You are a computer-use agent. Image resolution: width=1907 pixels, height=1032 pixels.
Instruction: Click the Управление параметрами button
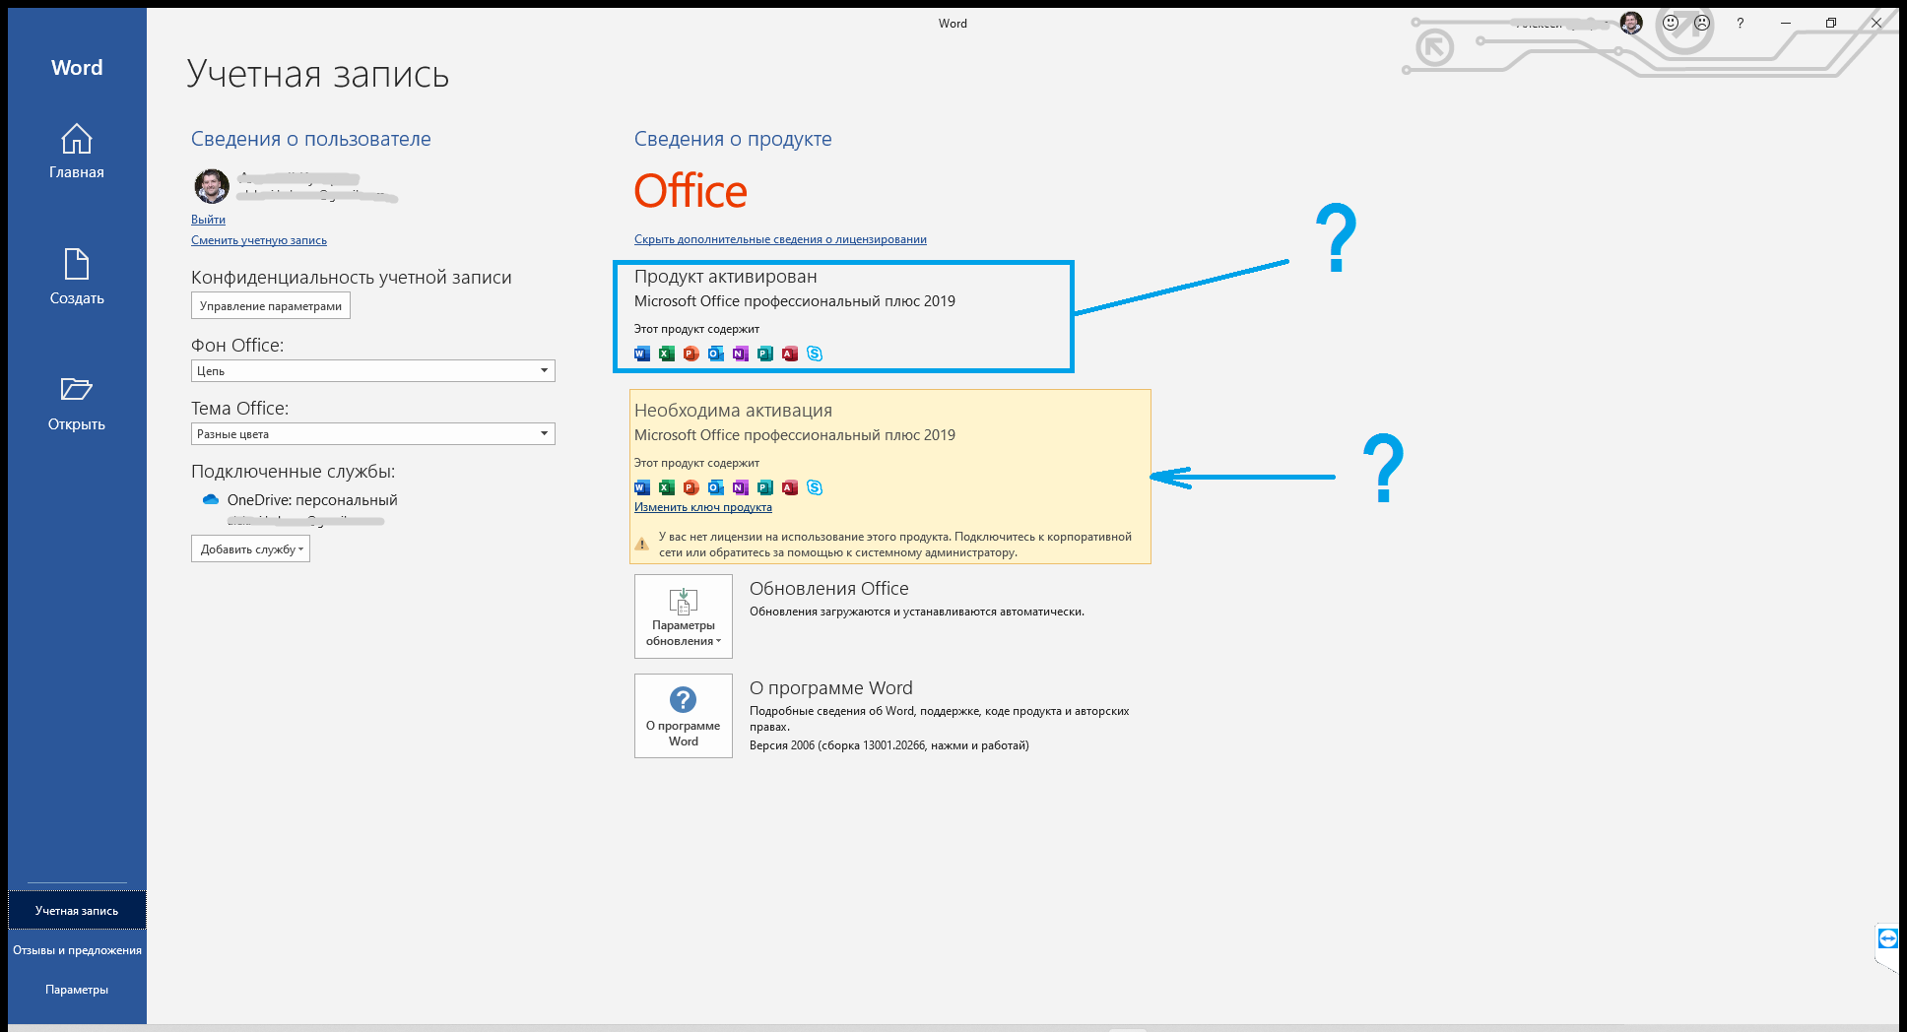pos(271,306)
